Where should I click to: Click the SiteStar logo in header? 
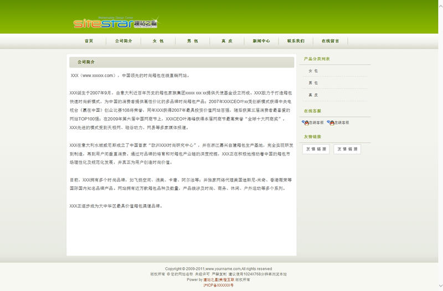[115, 23]
